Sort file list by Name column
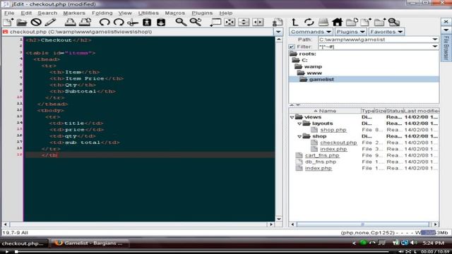This screenshot has width=452, height=254. (325, 111)
